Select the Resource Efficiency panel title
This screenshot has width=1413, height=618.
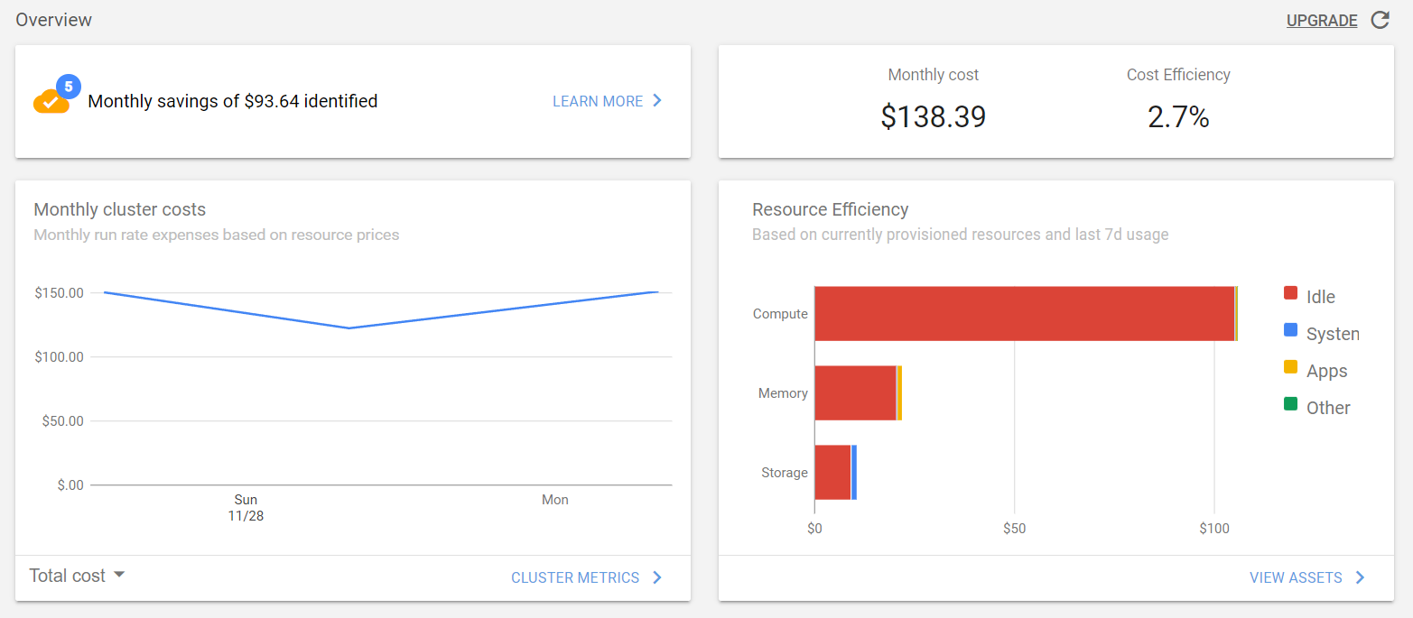click(x=830, y=209)
